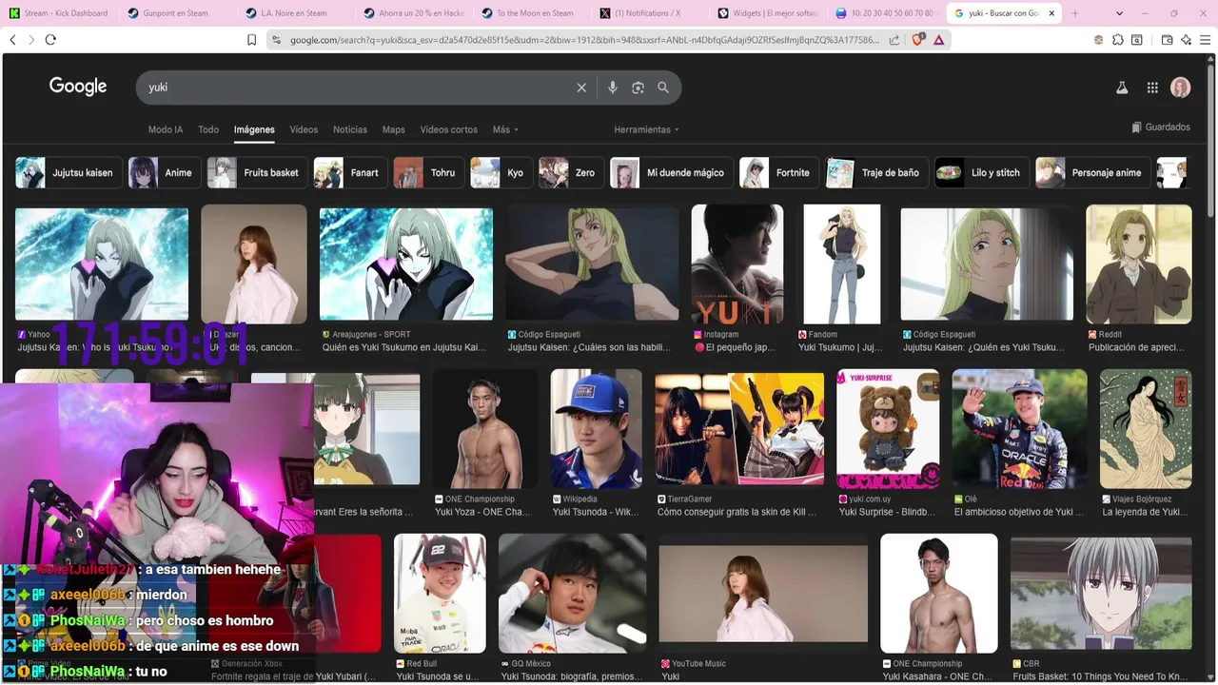Open the Reddit image result

pyautogui.click(x=1139, y=264)
